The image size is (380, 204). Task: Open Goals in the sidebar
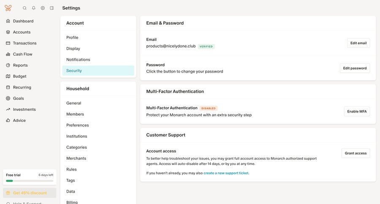[19, 98]
